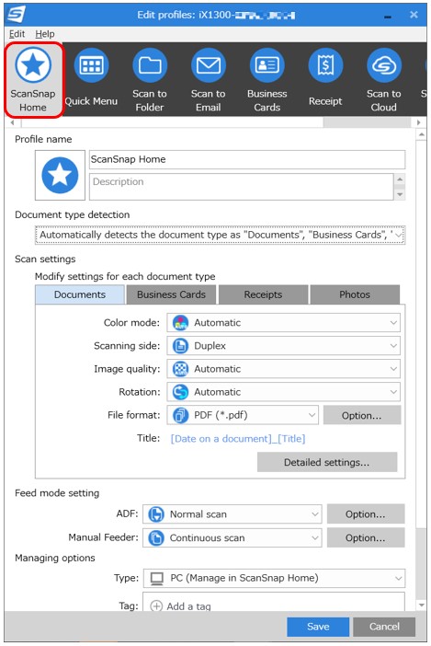Click the Normal scan ADF icon
The image size is (431, 646).
[x=156, y=514]
